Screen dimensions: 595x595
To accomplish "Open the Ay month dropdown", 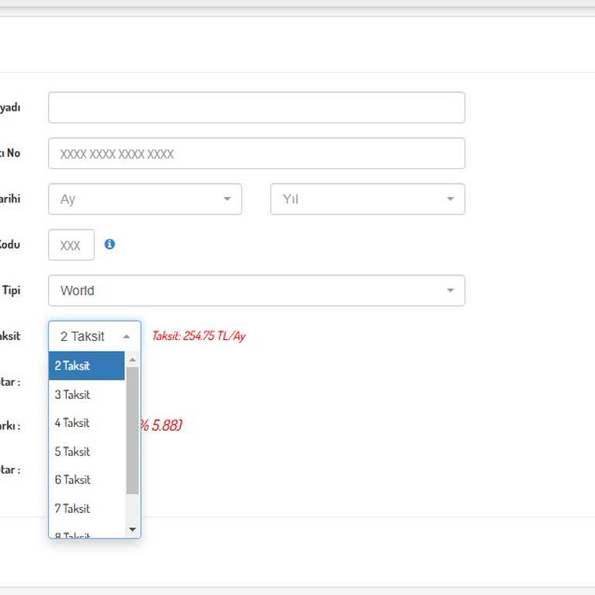I will pos(145,199).
